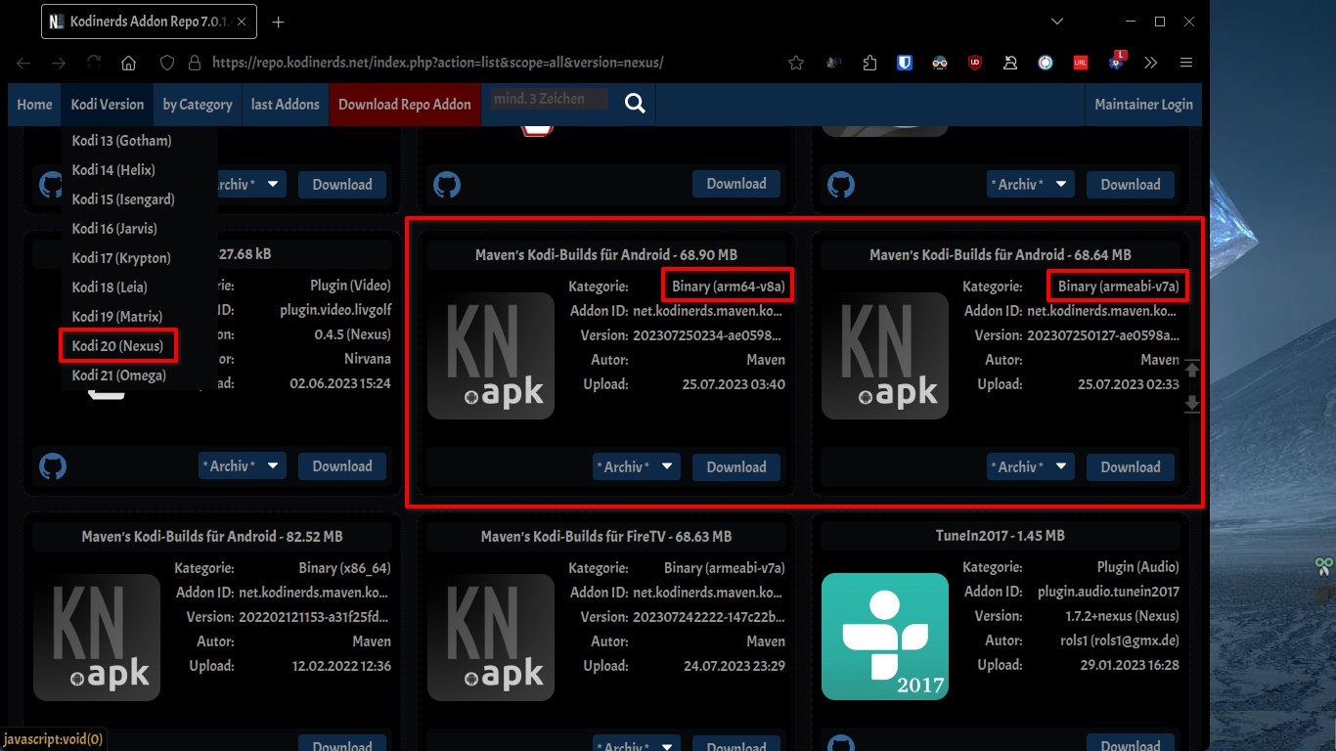Click the 'plugin.audio.tunein2017' addon ID
Screen dimensions: 1336x751
pyautogui.click(x=1108, y=592)
